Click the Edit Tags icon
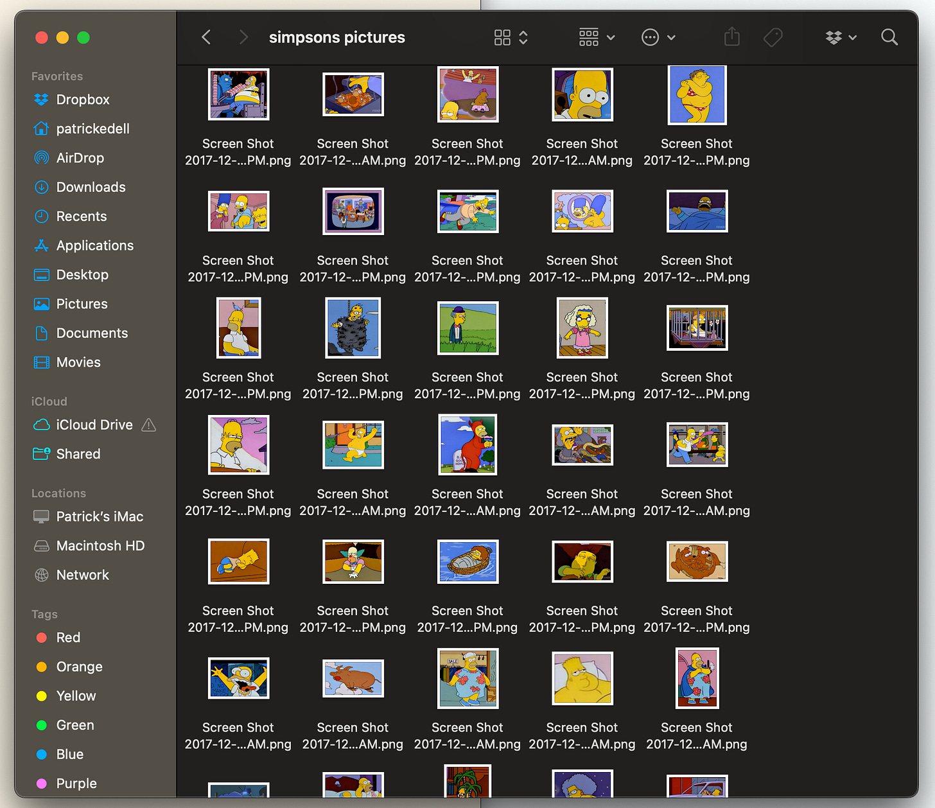 click(773, 37)
